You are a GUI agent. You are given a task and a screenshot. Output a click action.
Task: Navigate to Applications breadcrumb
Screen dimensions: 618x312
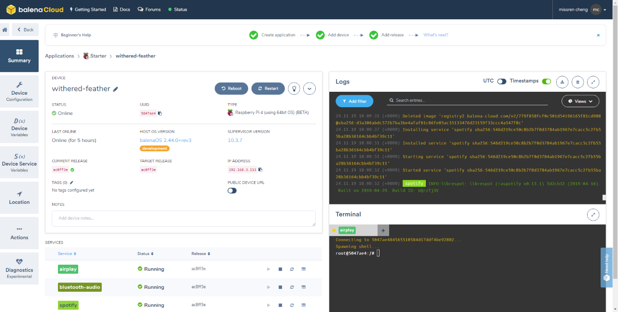coord(59,56)
